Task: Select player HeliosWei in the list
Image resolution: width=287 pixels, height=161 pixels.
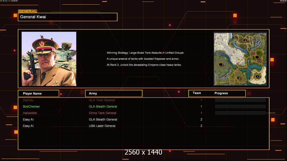Action: (30, 113)
